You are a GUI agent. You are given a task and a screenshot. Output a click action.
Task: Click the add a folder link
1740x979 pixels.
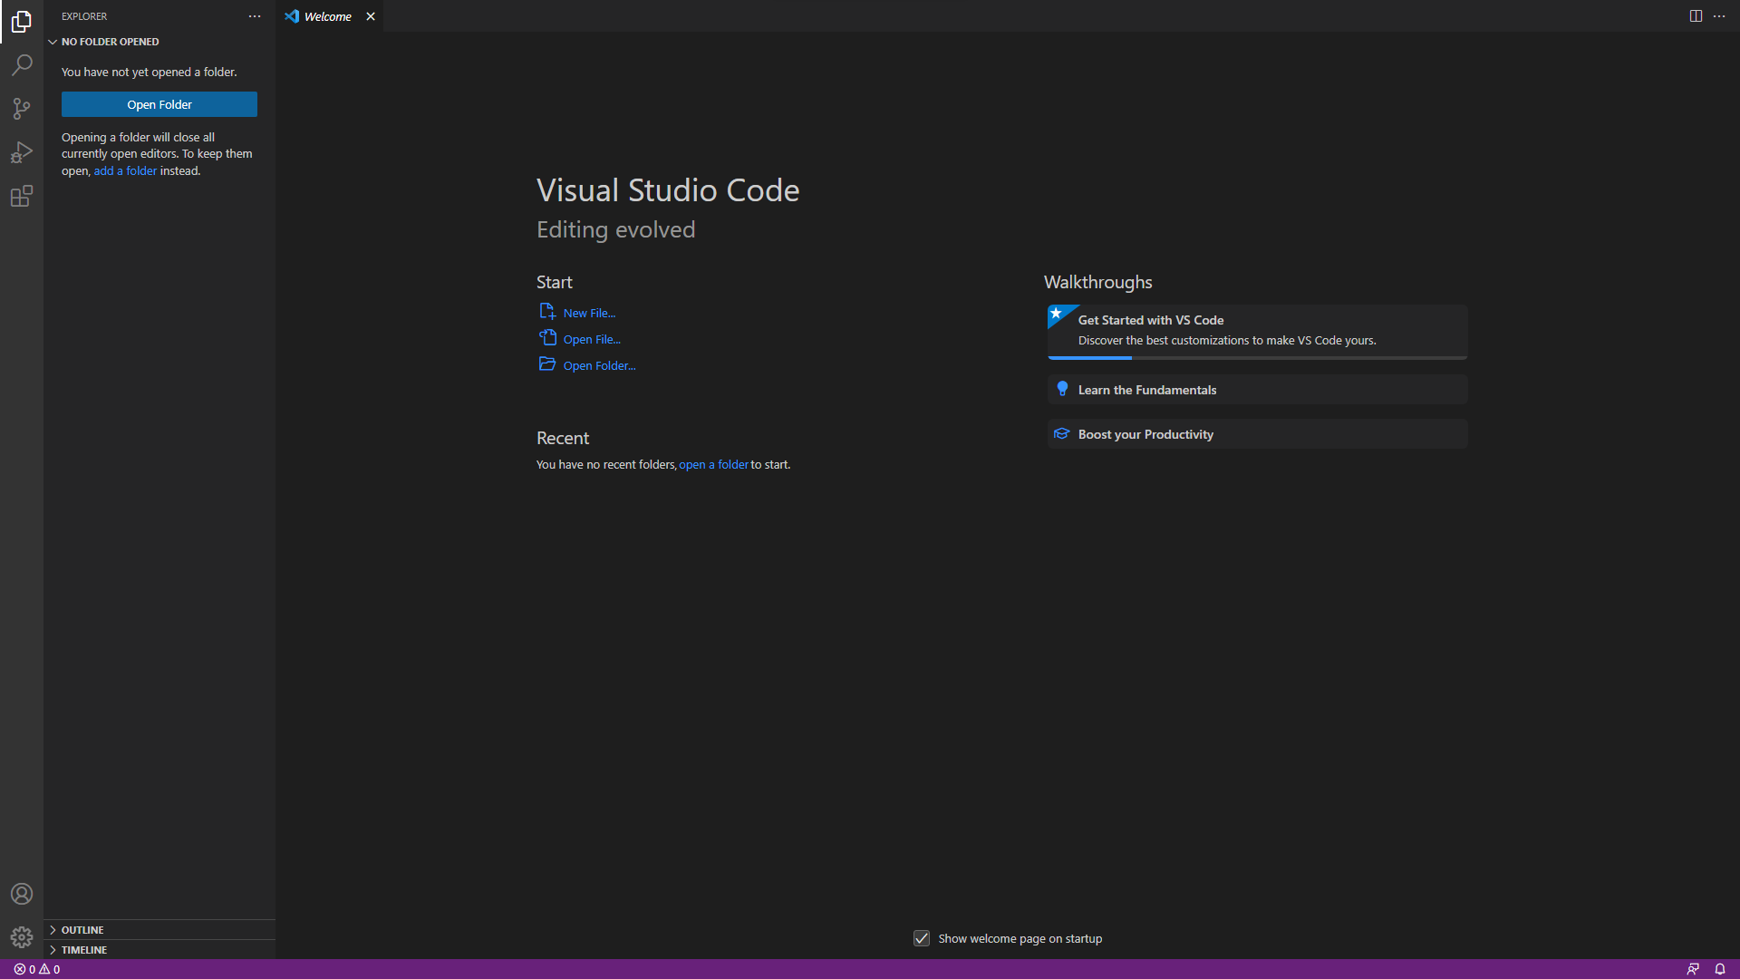[125, 170]
